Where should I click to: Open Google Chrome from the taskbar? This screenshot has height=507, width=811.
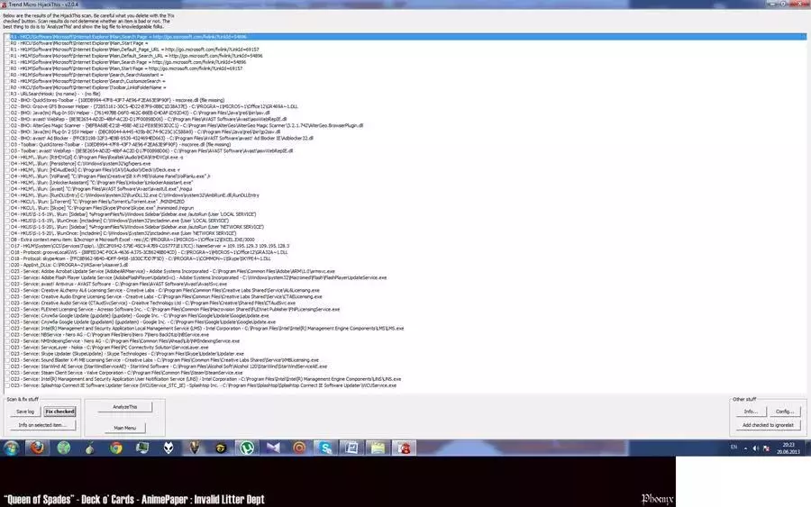point(116,448)
